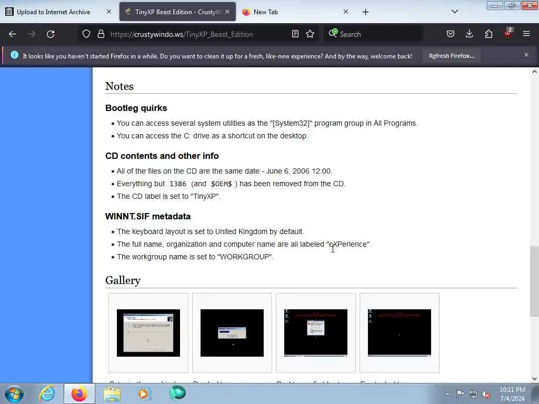Switch to the New Tab tab
The height and width of the screenshot is (404, 539).
tap(295, 12)
